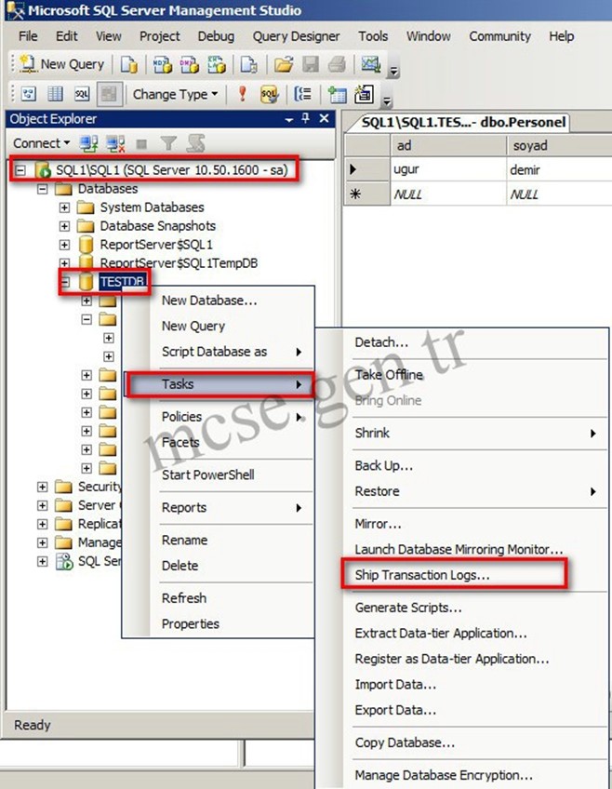
Task: Click the Add Table icon
Action: 337,94
